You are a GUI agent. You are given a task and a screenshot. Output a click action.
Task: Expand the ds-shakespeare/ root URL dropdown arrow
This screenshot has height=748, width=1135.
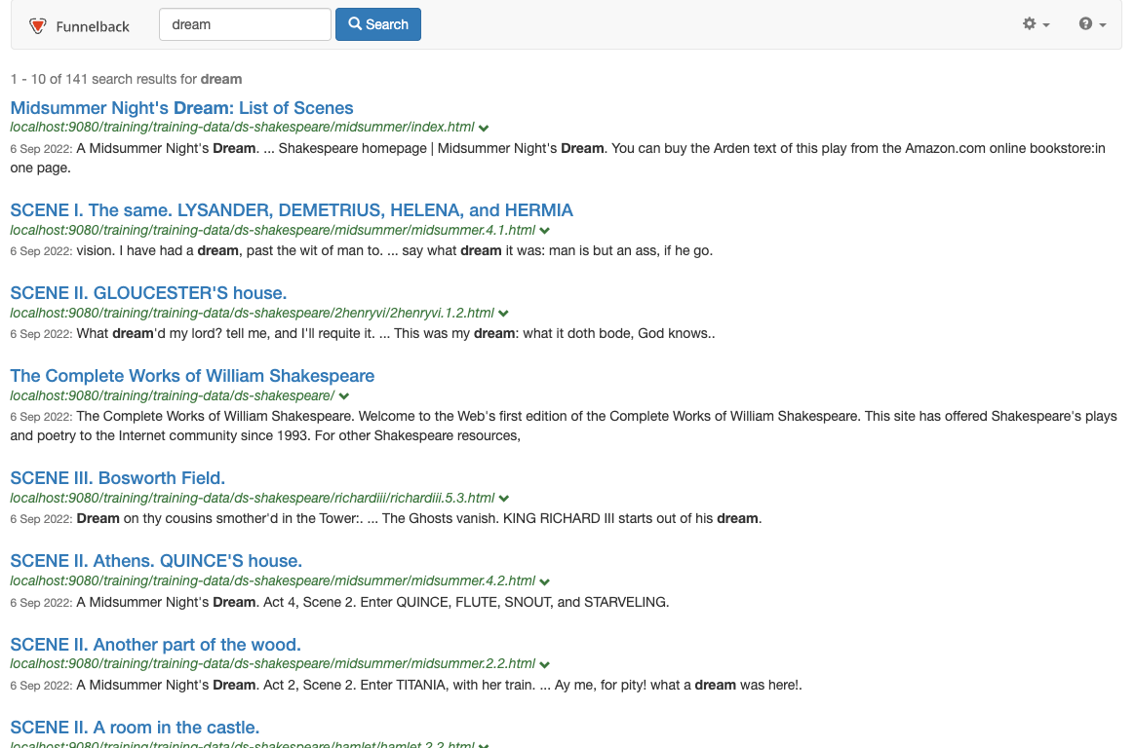pos(344,397)
